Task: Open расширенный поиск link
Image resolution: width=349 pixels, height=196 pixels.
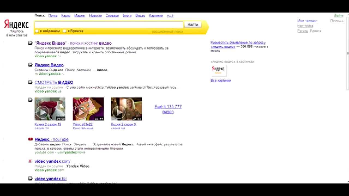Action: click(x=168, y=32)
